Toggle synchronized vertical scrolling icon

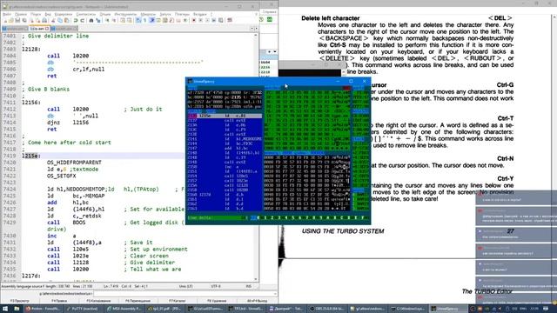[122, 20]
